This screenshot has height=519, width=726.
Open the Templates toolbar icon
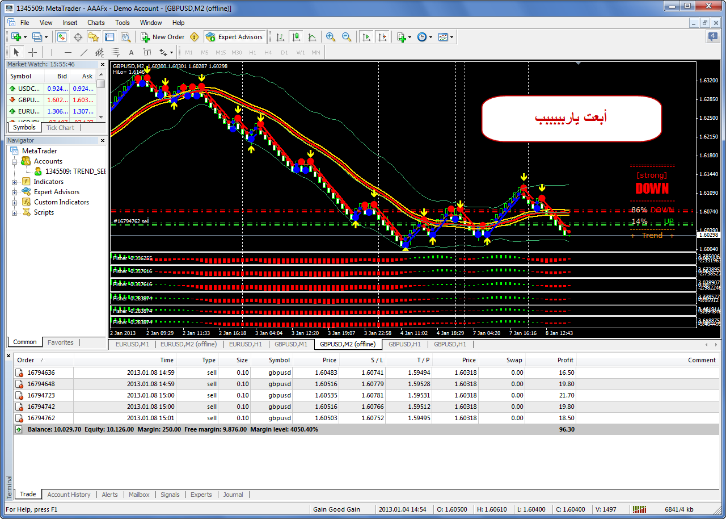(443, 37)
